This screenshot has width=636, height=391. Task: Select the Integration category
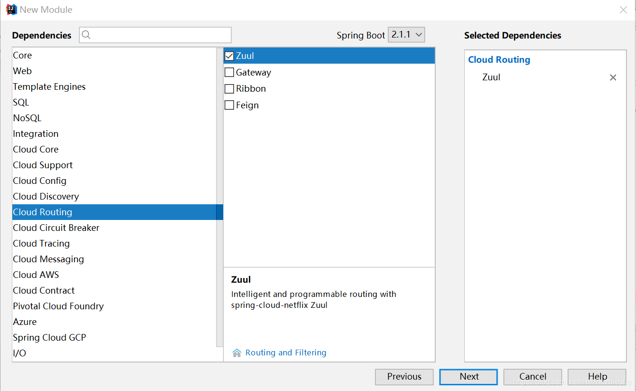(114, 134)
